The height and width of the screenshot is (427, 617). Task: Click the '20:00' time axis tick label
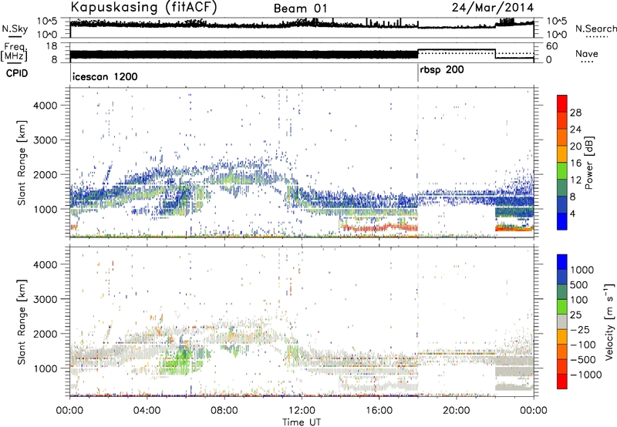click(457, 410)
